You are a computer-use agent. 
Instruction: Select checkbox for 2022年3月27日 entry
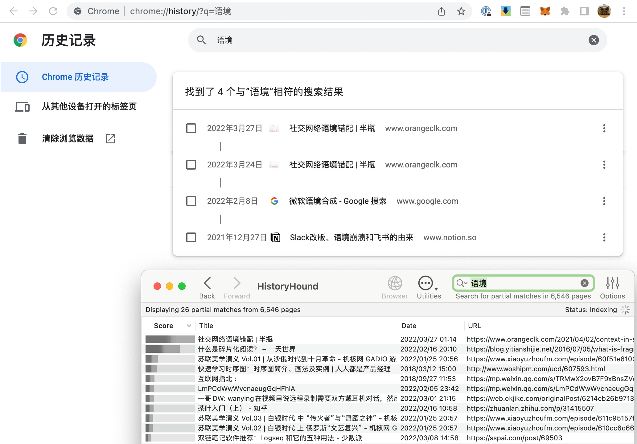coord(191,128)
